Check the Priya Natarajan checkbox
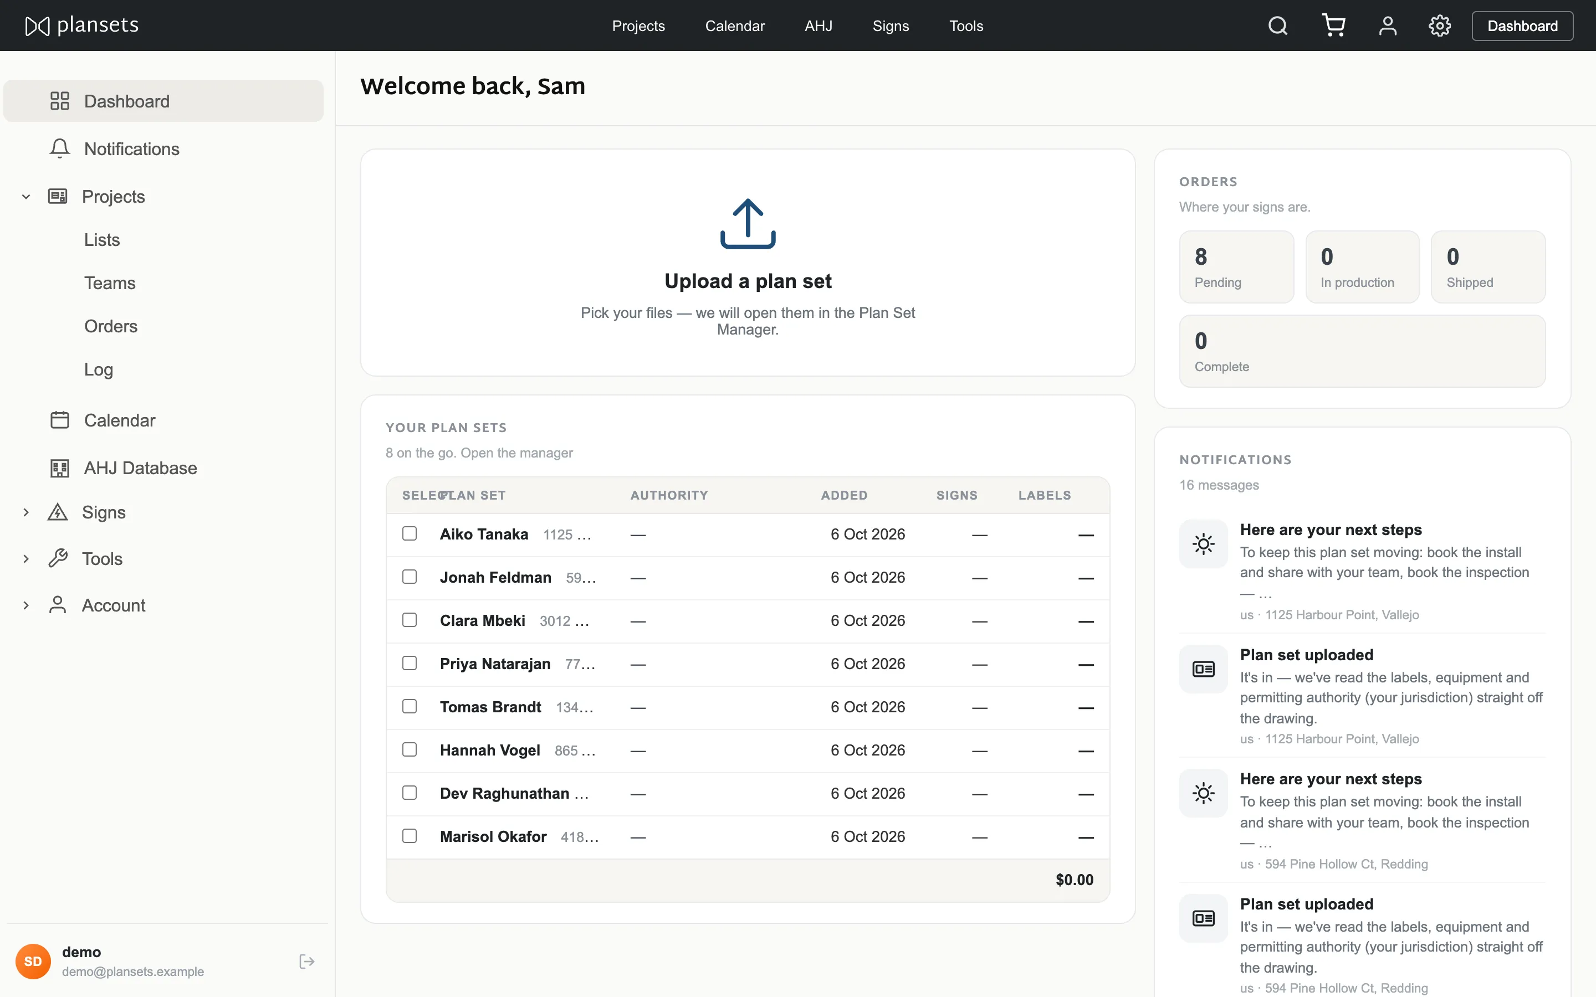 coord(410,664)
